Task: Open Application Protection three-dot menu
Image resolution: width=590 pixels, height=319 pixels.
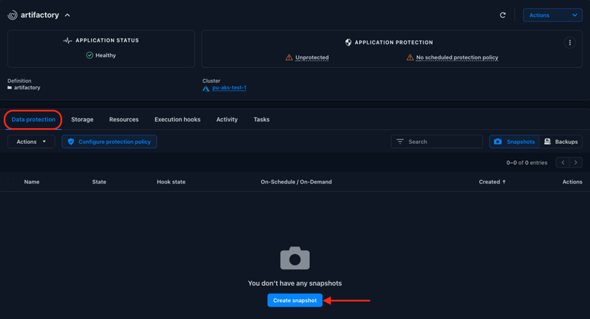Action: 570,43
